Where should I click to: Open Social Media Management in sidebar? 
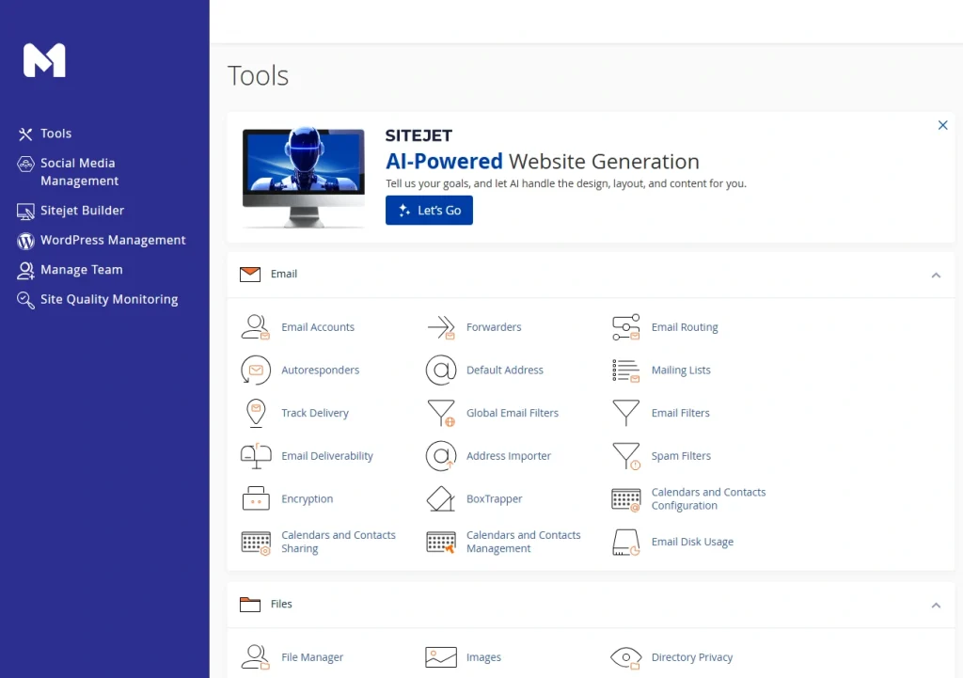[x=68, y=172]
